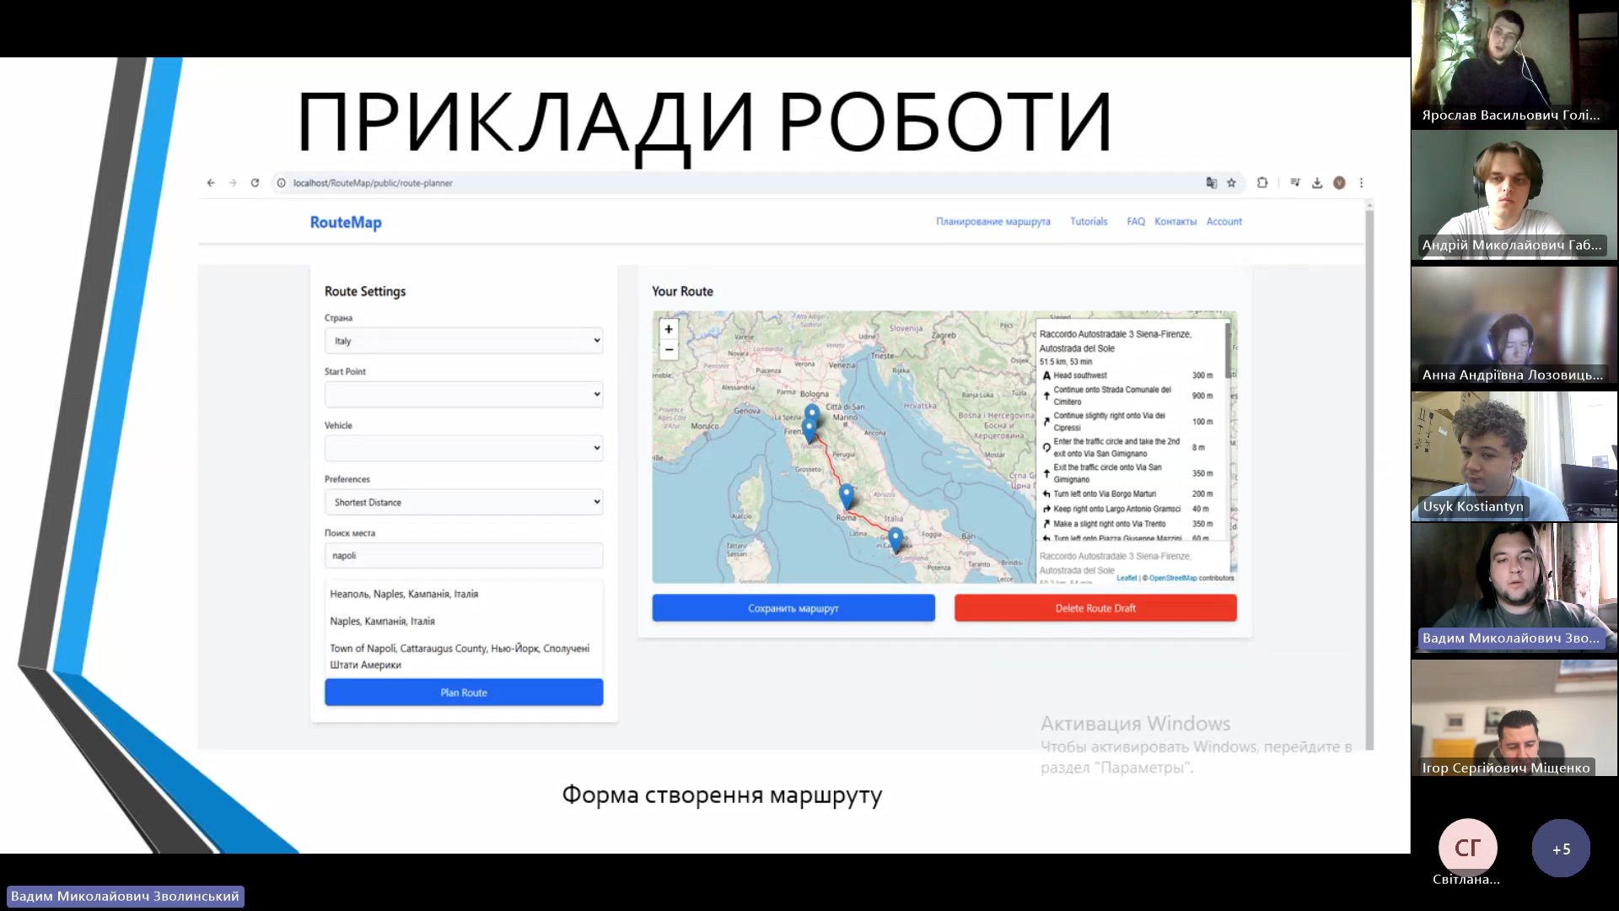Screen dimensions: 1619x911
Task: Zoom in on the map
Action: click(x=669, y=330)
